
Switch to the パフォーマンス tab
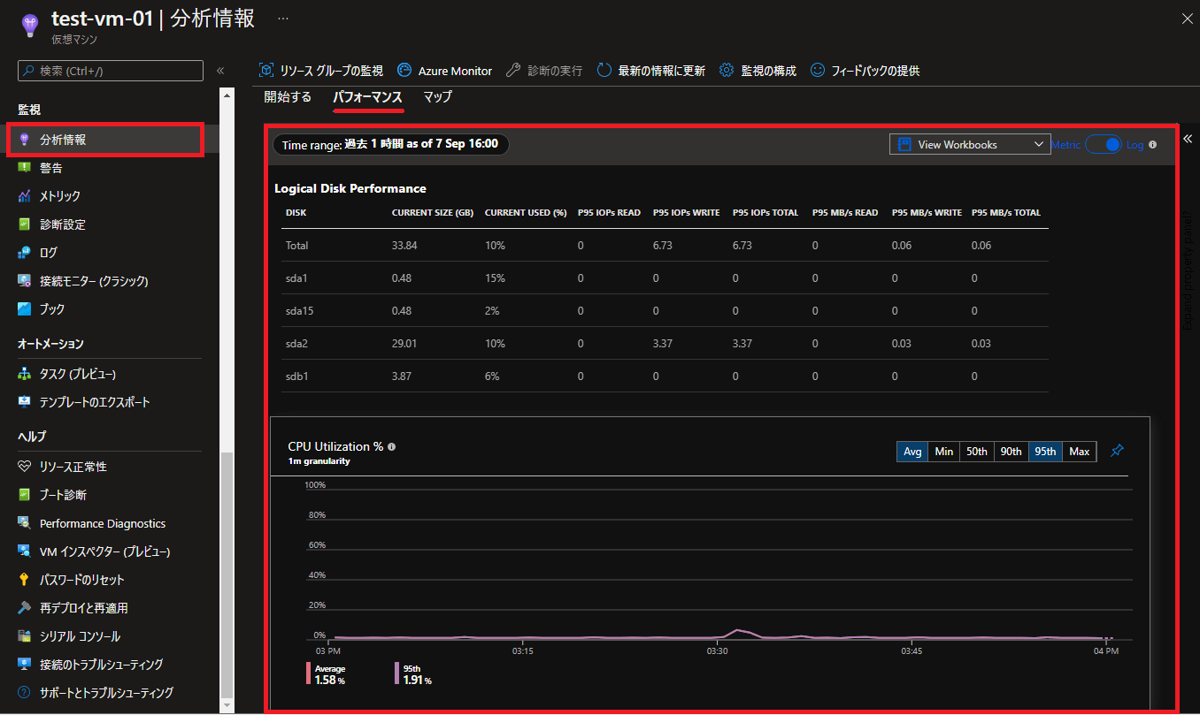368,98
